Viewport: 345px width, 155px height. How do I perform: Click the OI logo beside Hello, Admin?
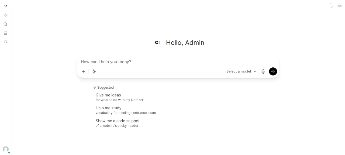pyautogui.click(x=157, y=43)
